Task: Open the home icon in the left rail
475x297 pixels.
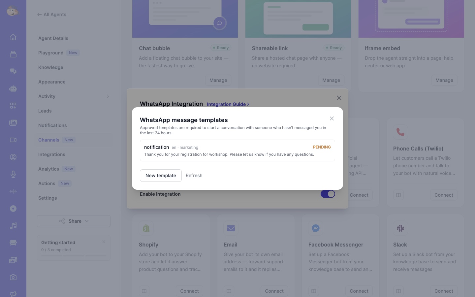Action: (x=13, y=37)
